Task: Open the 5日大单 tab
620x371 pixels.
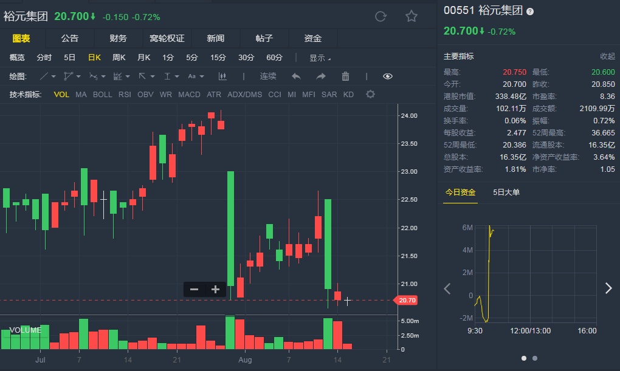Action: pyautogui.click(x=506, y=192)
